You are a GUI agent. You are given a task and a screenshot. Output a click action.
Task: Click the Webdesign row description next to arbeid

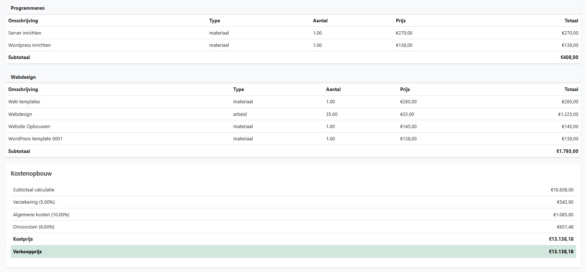pos(20,114)
